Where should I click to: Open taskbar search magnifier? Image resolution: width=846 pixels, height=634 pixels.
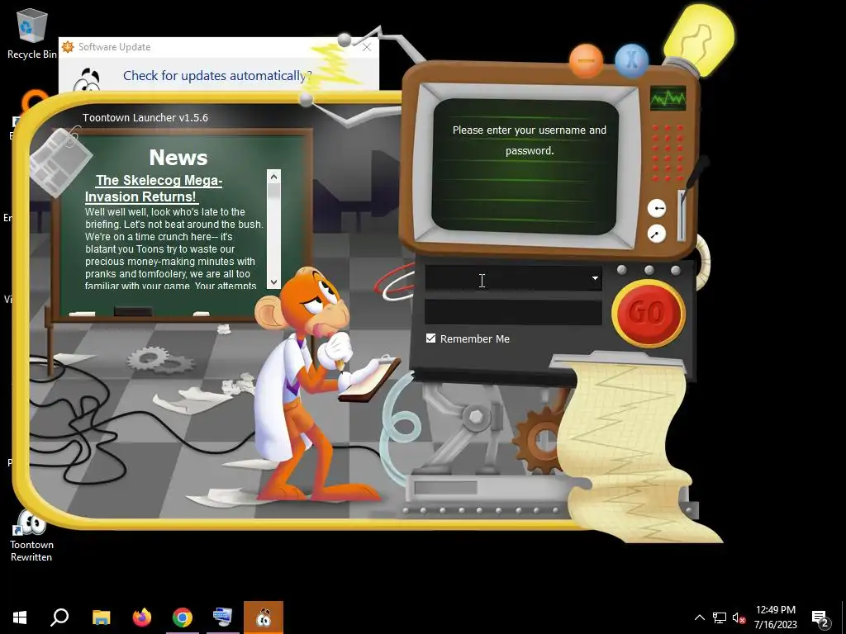pyautogui.click(x=59, y=617)
